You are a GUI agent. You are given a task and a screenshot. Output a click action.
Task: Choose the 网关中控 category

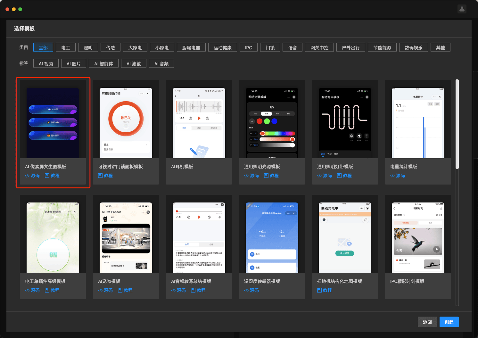[x=319, y=47]
